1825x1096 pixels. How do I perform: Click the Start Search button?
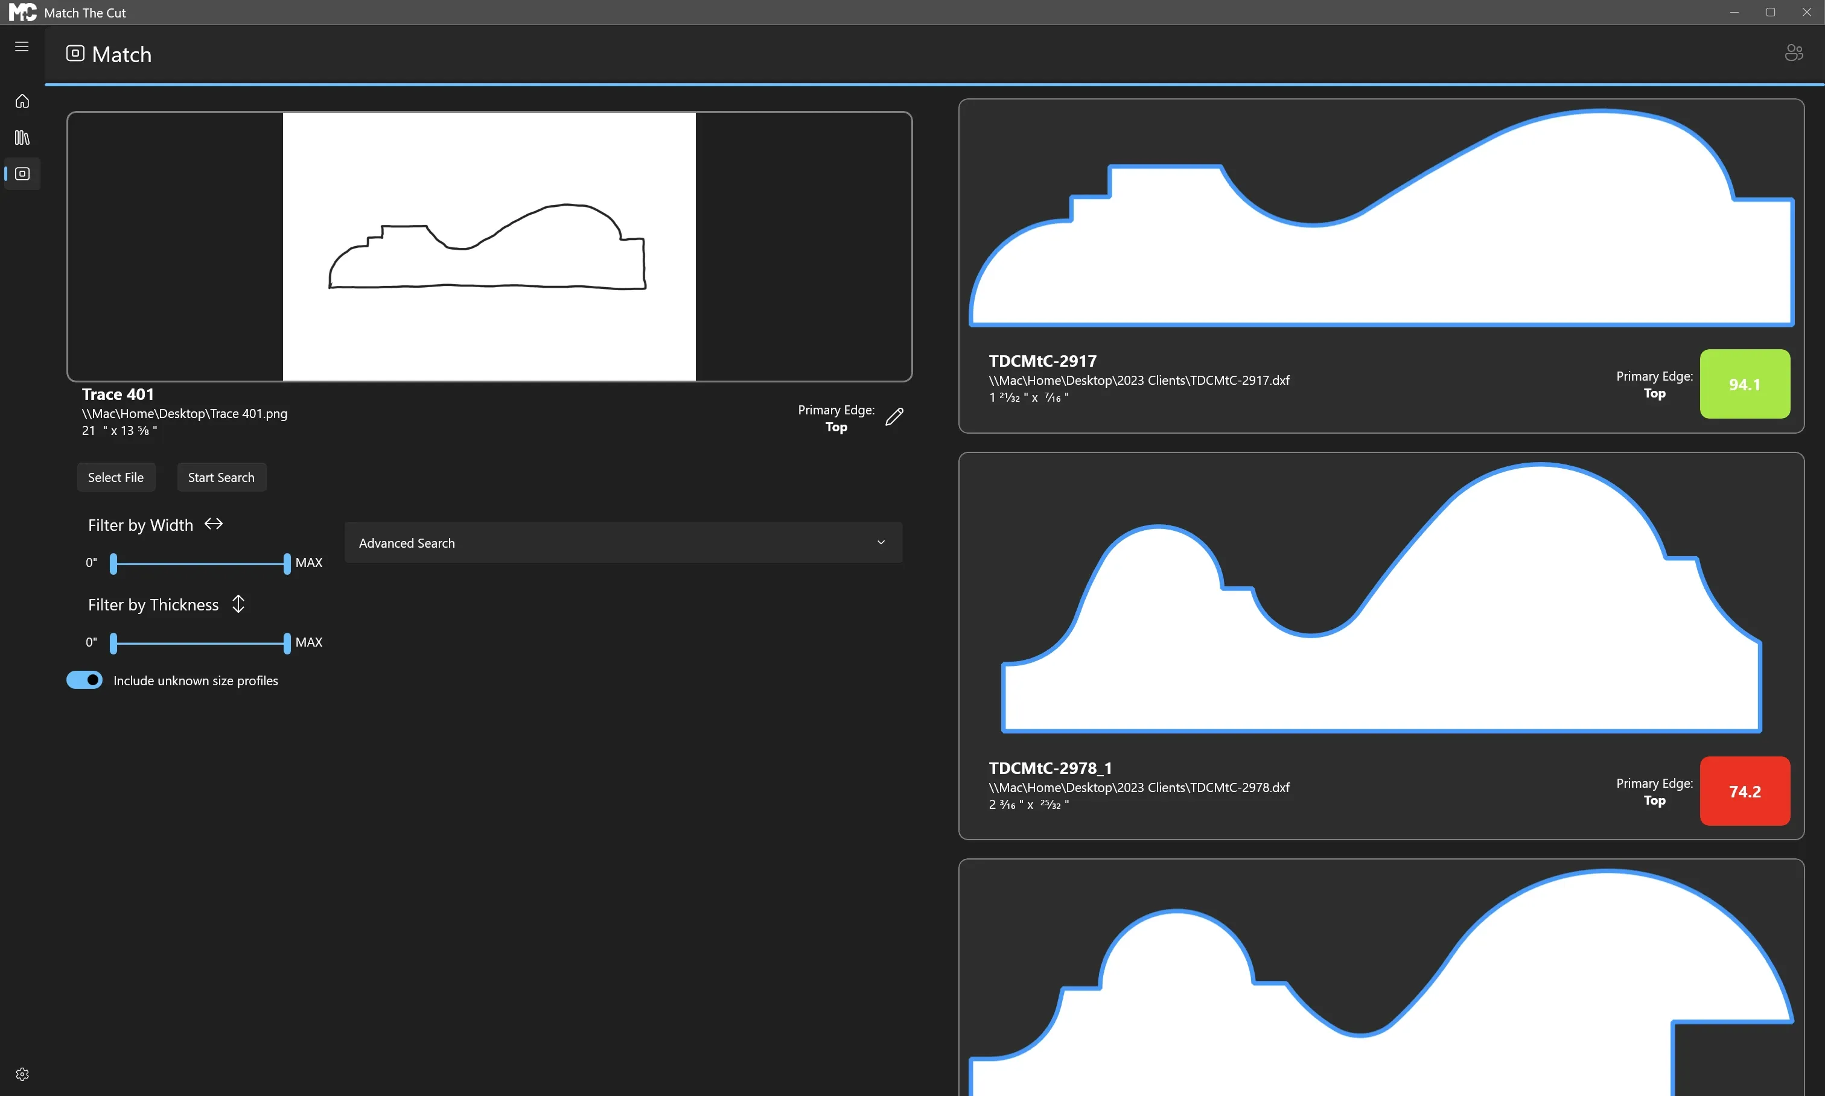221,477
